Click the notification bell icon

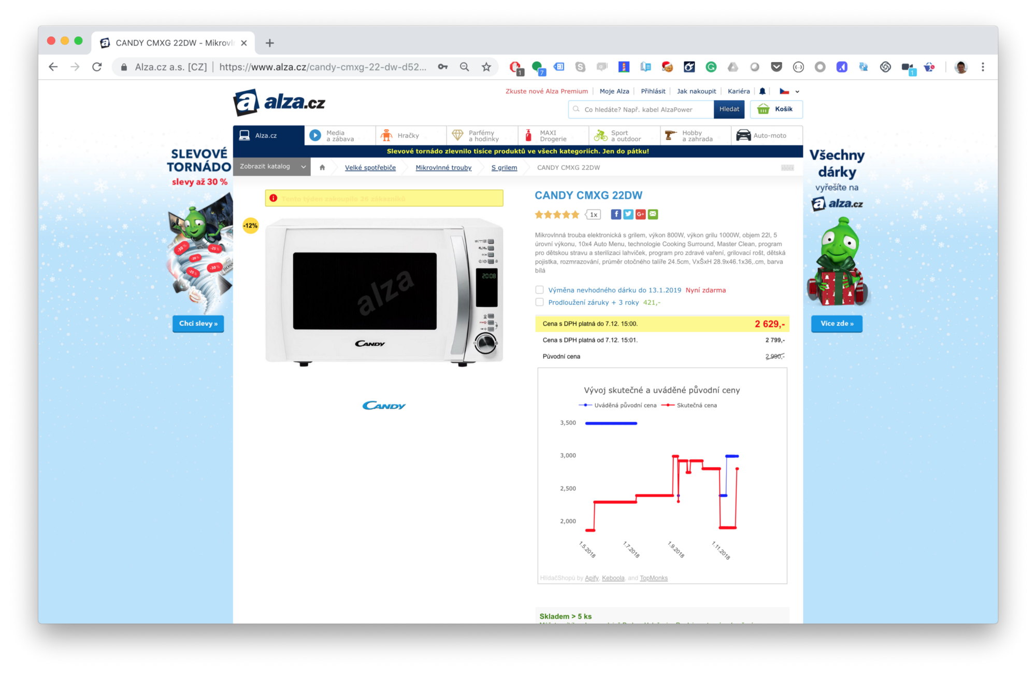pos(762,91)
